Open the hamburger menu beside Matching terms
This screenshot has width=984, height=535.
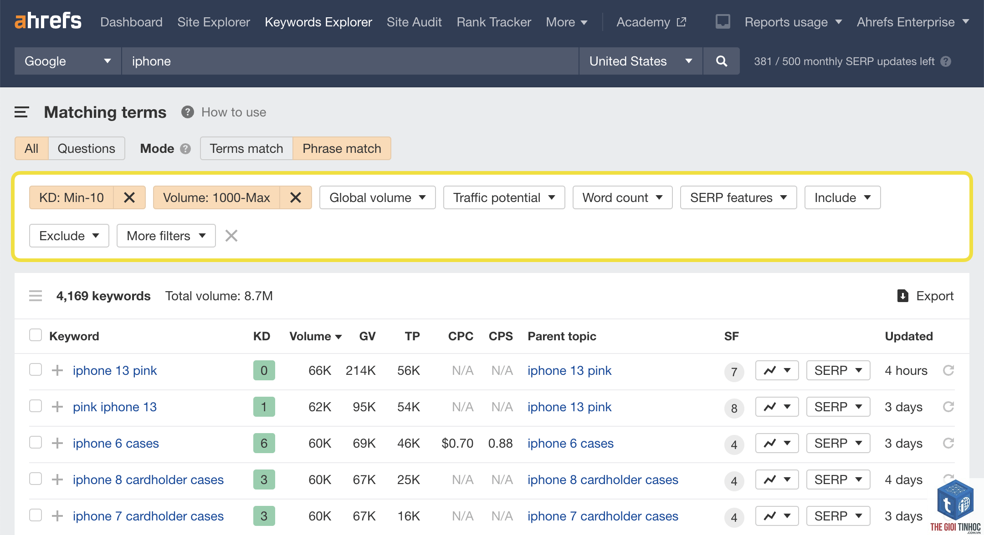(x=21, y=112)
